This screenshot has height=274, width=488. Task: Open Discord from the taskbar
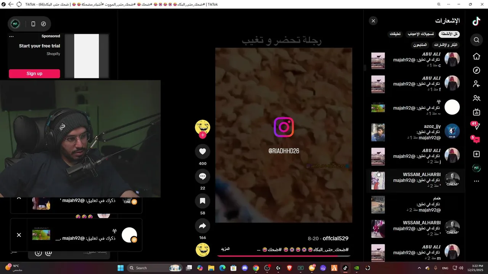(245, 268)
